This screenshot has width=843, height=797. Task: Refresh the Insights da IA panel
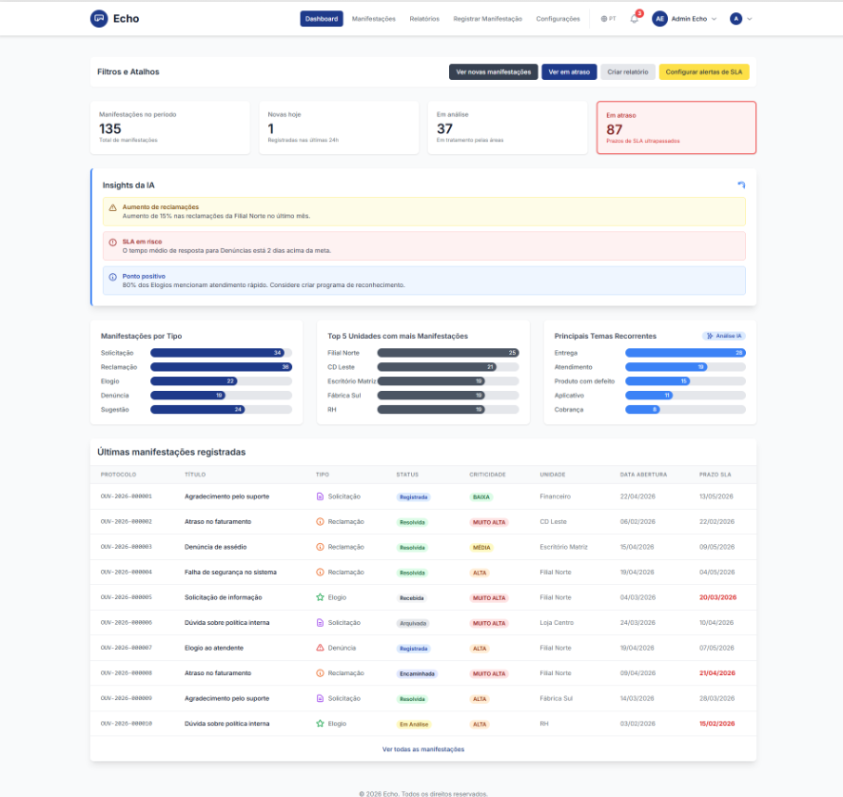[741, 185]
